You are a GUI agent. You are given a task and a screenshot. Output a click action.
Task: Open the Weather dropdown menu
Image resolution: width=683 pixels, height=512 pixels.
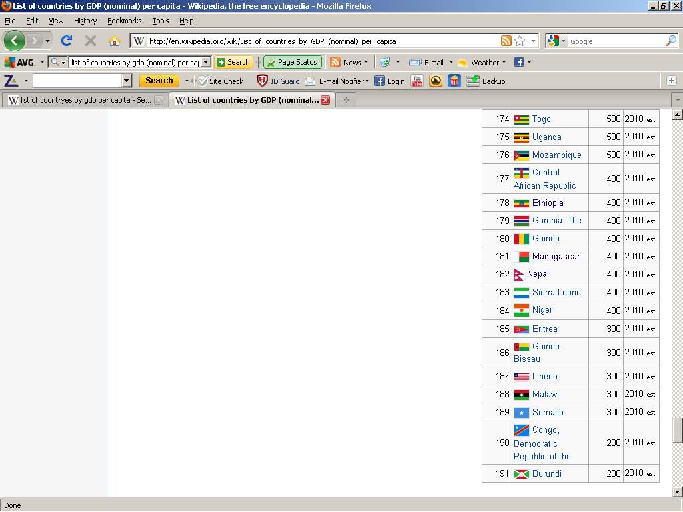click(504, 62)
